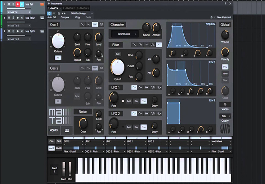
Task: Select LFO 1 triangle waveform
Action: point(140,87)
